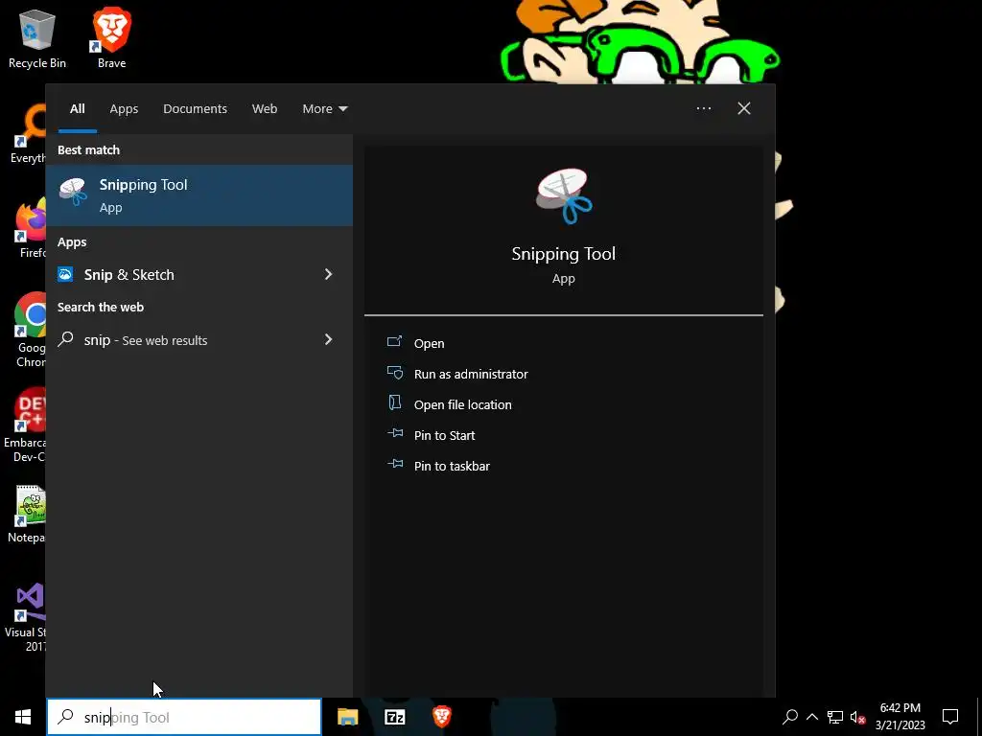
Task: Click the Open action's icon
Action: tap(394, 342)
